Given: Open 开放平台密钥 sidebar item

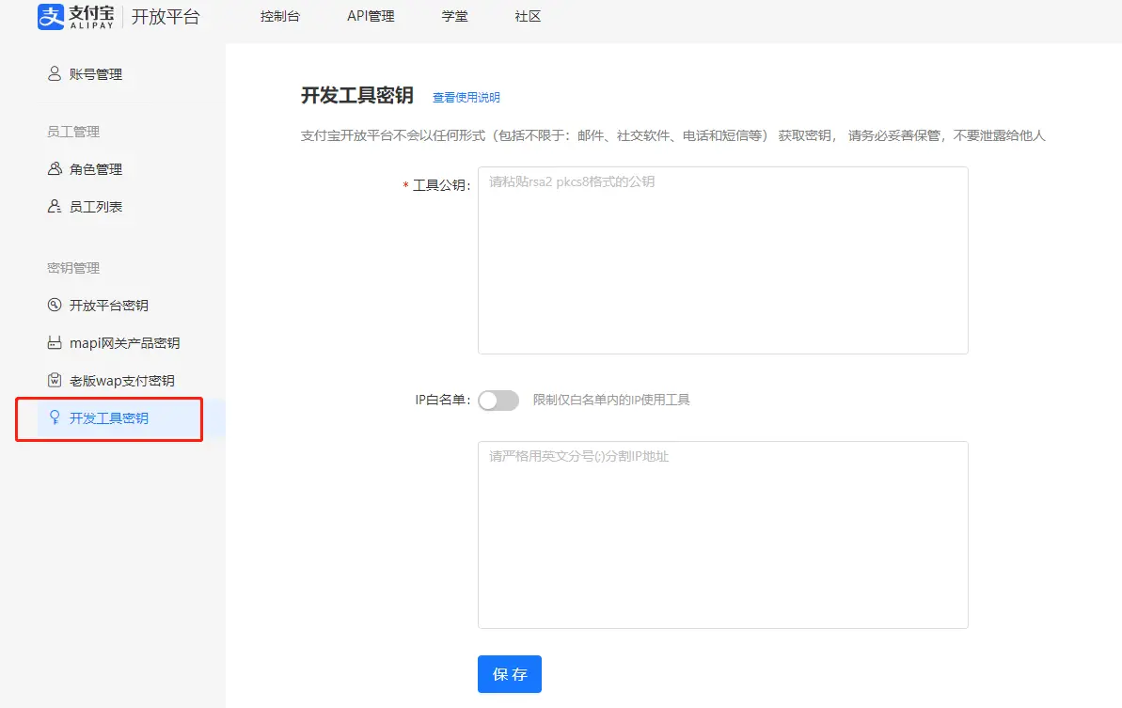Looking at the screenshot, I should 109,306.
